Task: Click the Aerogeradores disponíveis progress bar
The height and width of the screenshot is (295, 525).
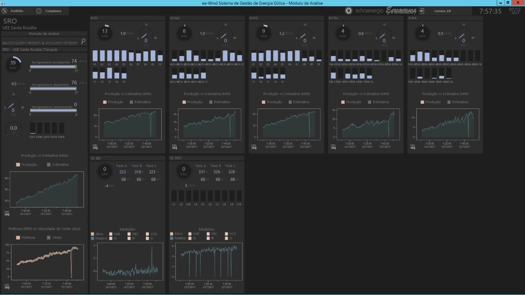Action: 53,89
